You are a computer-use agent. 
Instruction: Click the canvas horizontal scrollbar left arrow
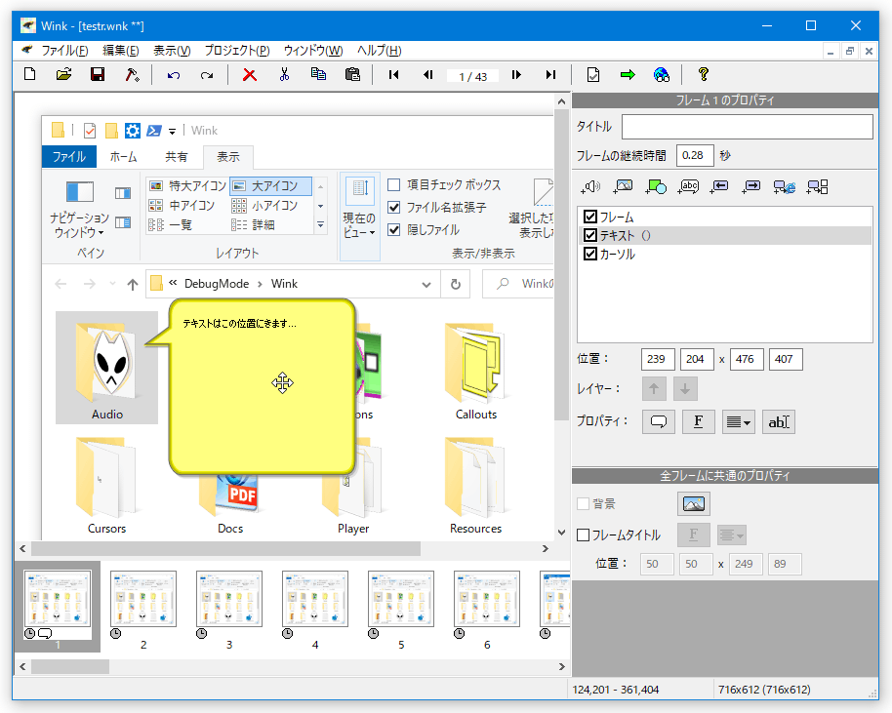pos(22,549)
